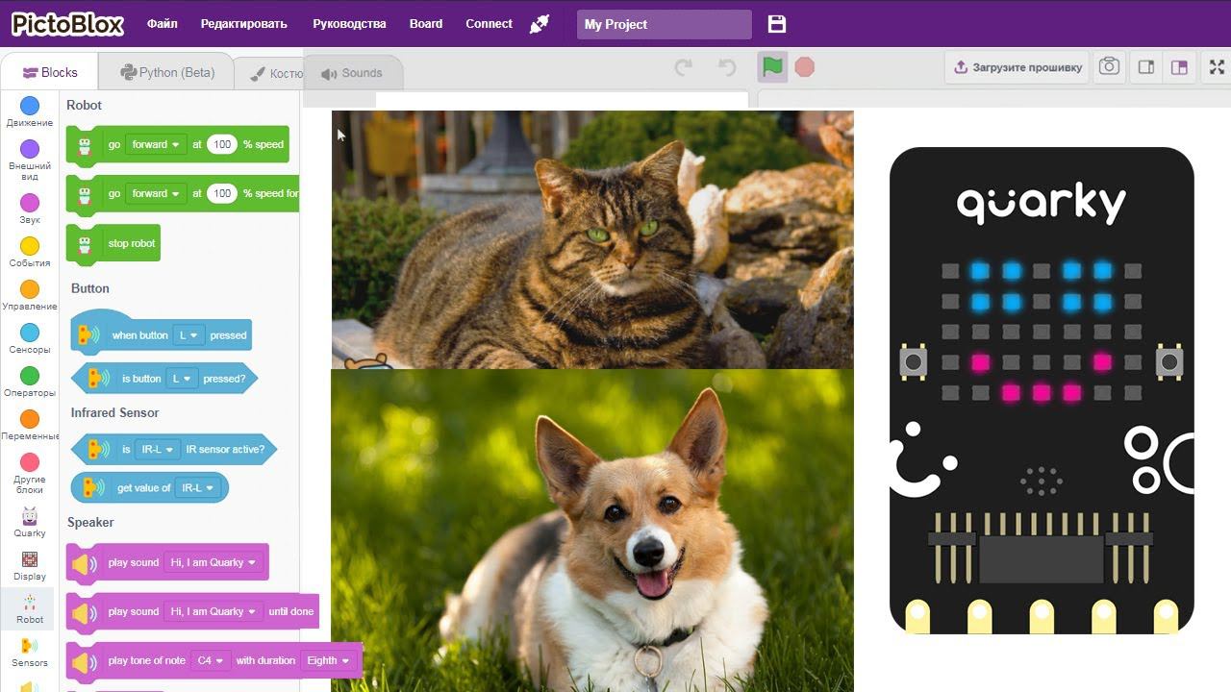Click the 'Speaker' palette heading
Screen dimensions: 1231x692
tap(90, 523)
